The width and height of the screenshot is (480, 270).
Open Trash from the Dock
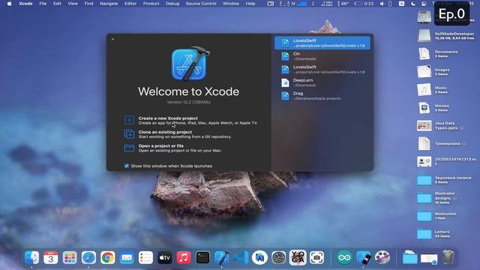(448, 257)
